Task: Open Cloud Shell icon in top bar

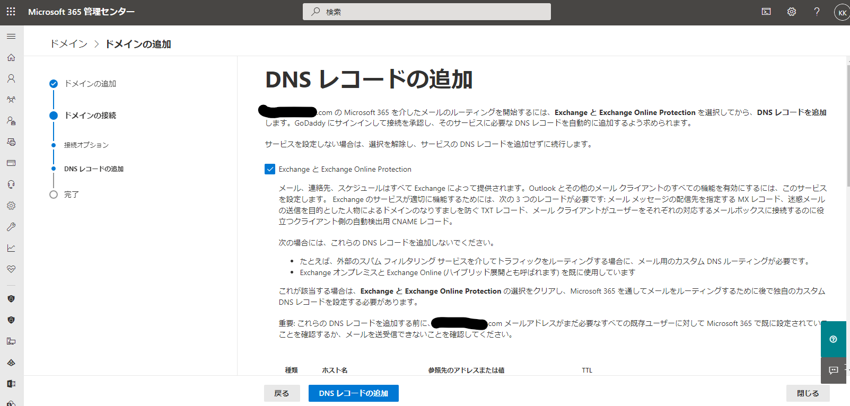Action: [766, 12]
